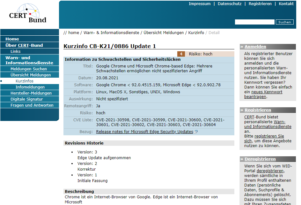The width and height of the screenshot is (301, 205).
Task: Click the CVE-2021-30598 entry in the CVE list
Action: [113, 120]
